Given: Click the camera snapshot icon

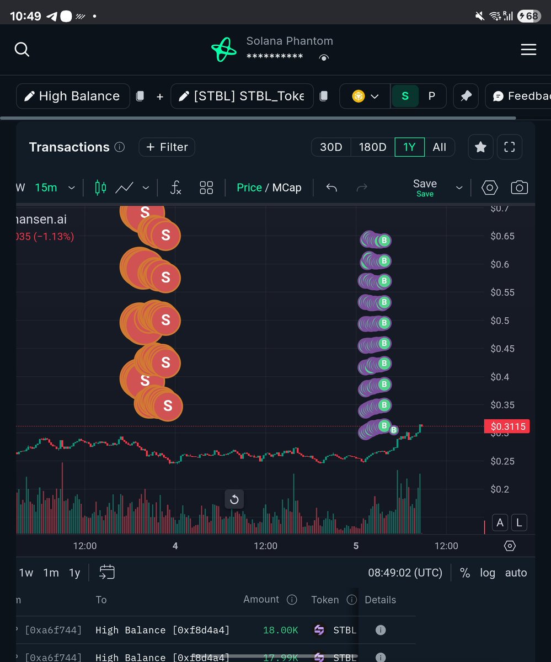Looking at the screenshot, I should 519,188.
